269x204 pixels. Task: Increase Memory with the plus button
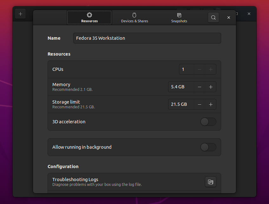(x=211, y=87)
